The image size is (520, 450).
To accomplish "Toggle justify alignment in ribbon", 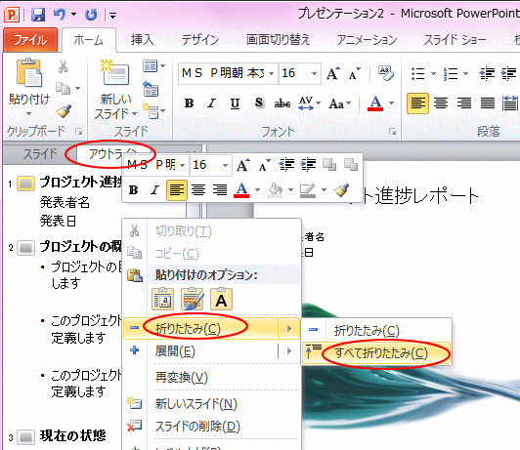I will [x=488, y=103].
